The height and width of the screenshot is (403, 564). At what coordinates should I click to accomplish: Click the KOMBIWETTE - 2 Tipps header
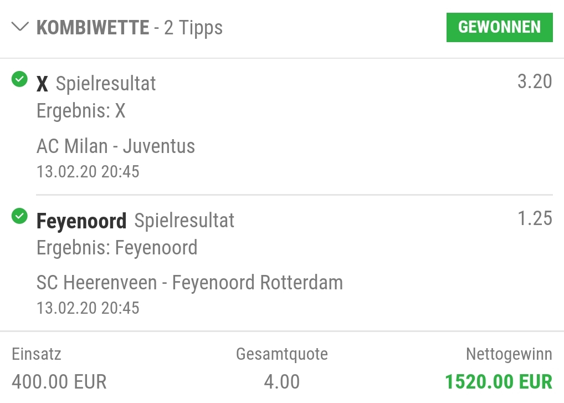(x=129, y=27)
